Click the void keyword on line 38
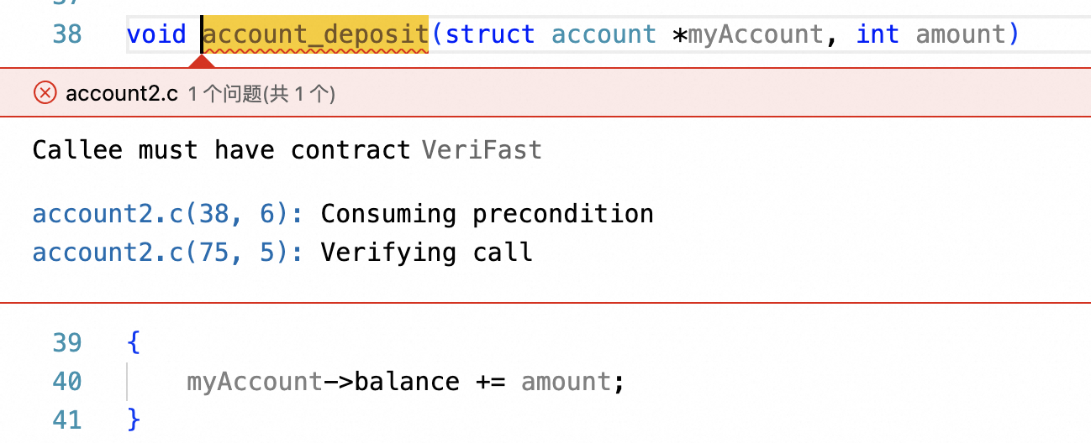 point(156,34)
